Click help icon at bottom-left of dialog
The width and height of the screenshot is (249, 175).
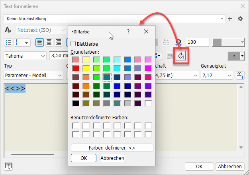click(x=8, y=166)
